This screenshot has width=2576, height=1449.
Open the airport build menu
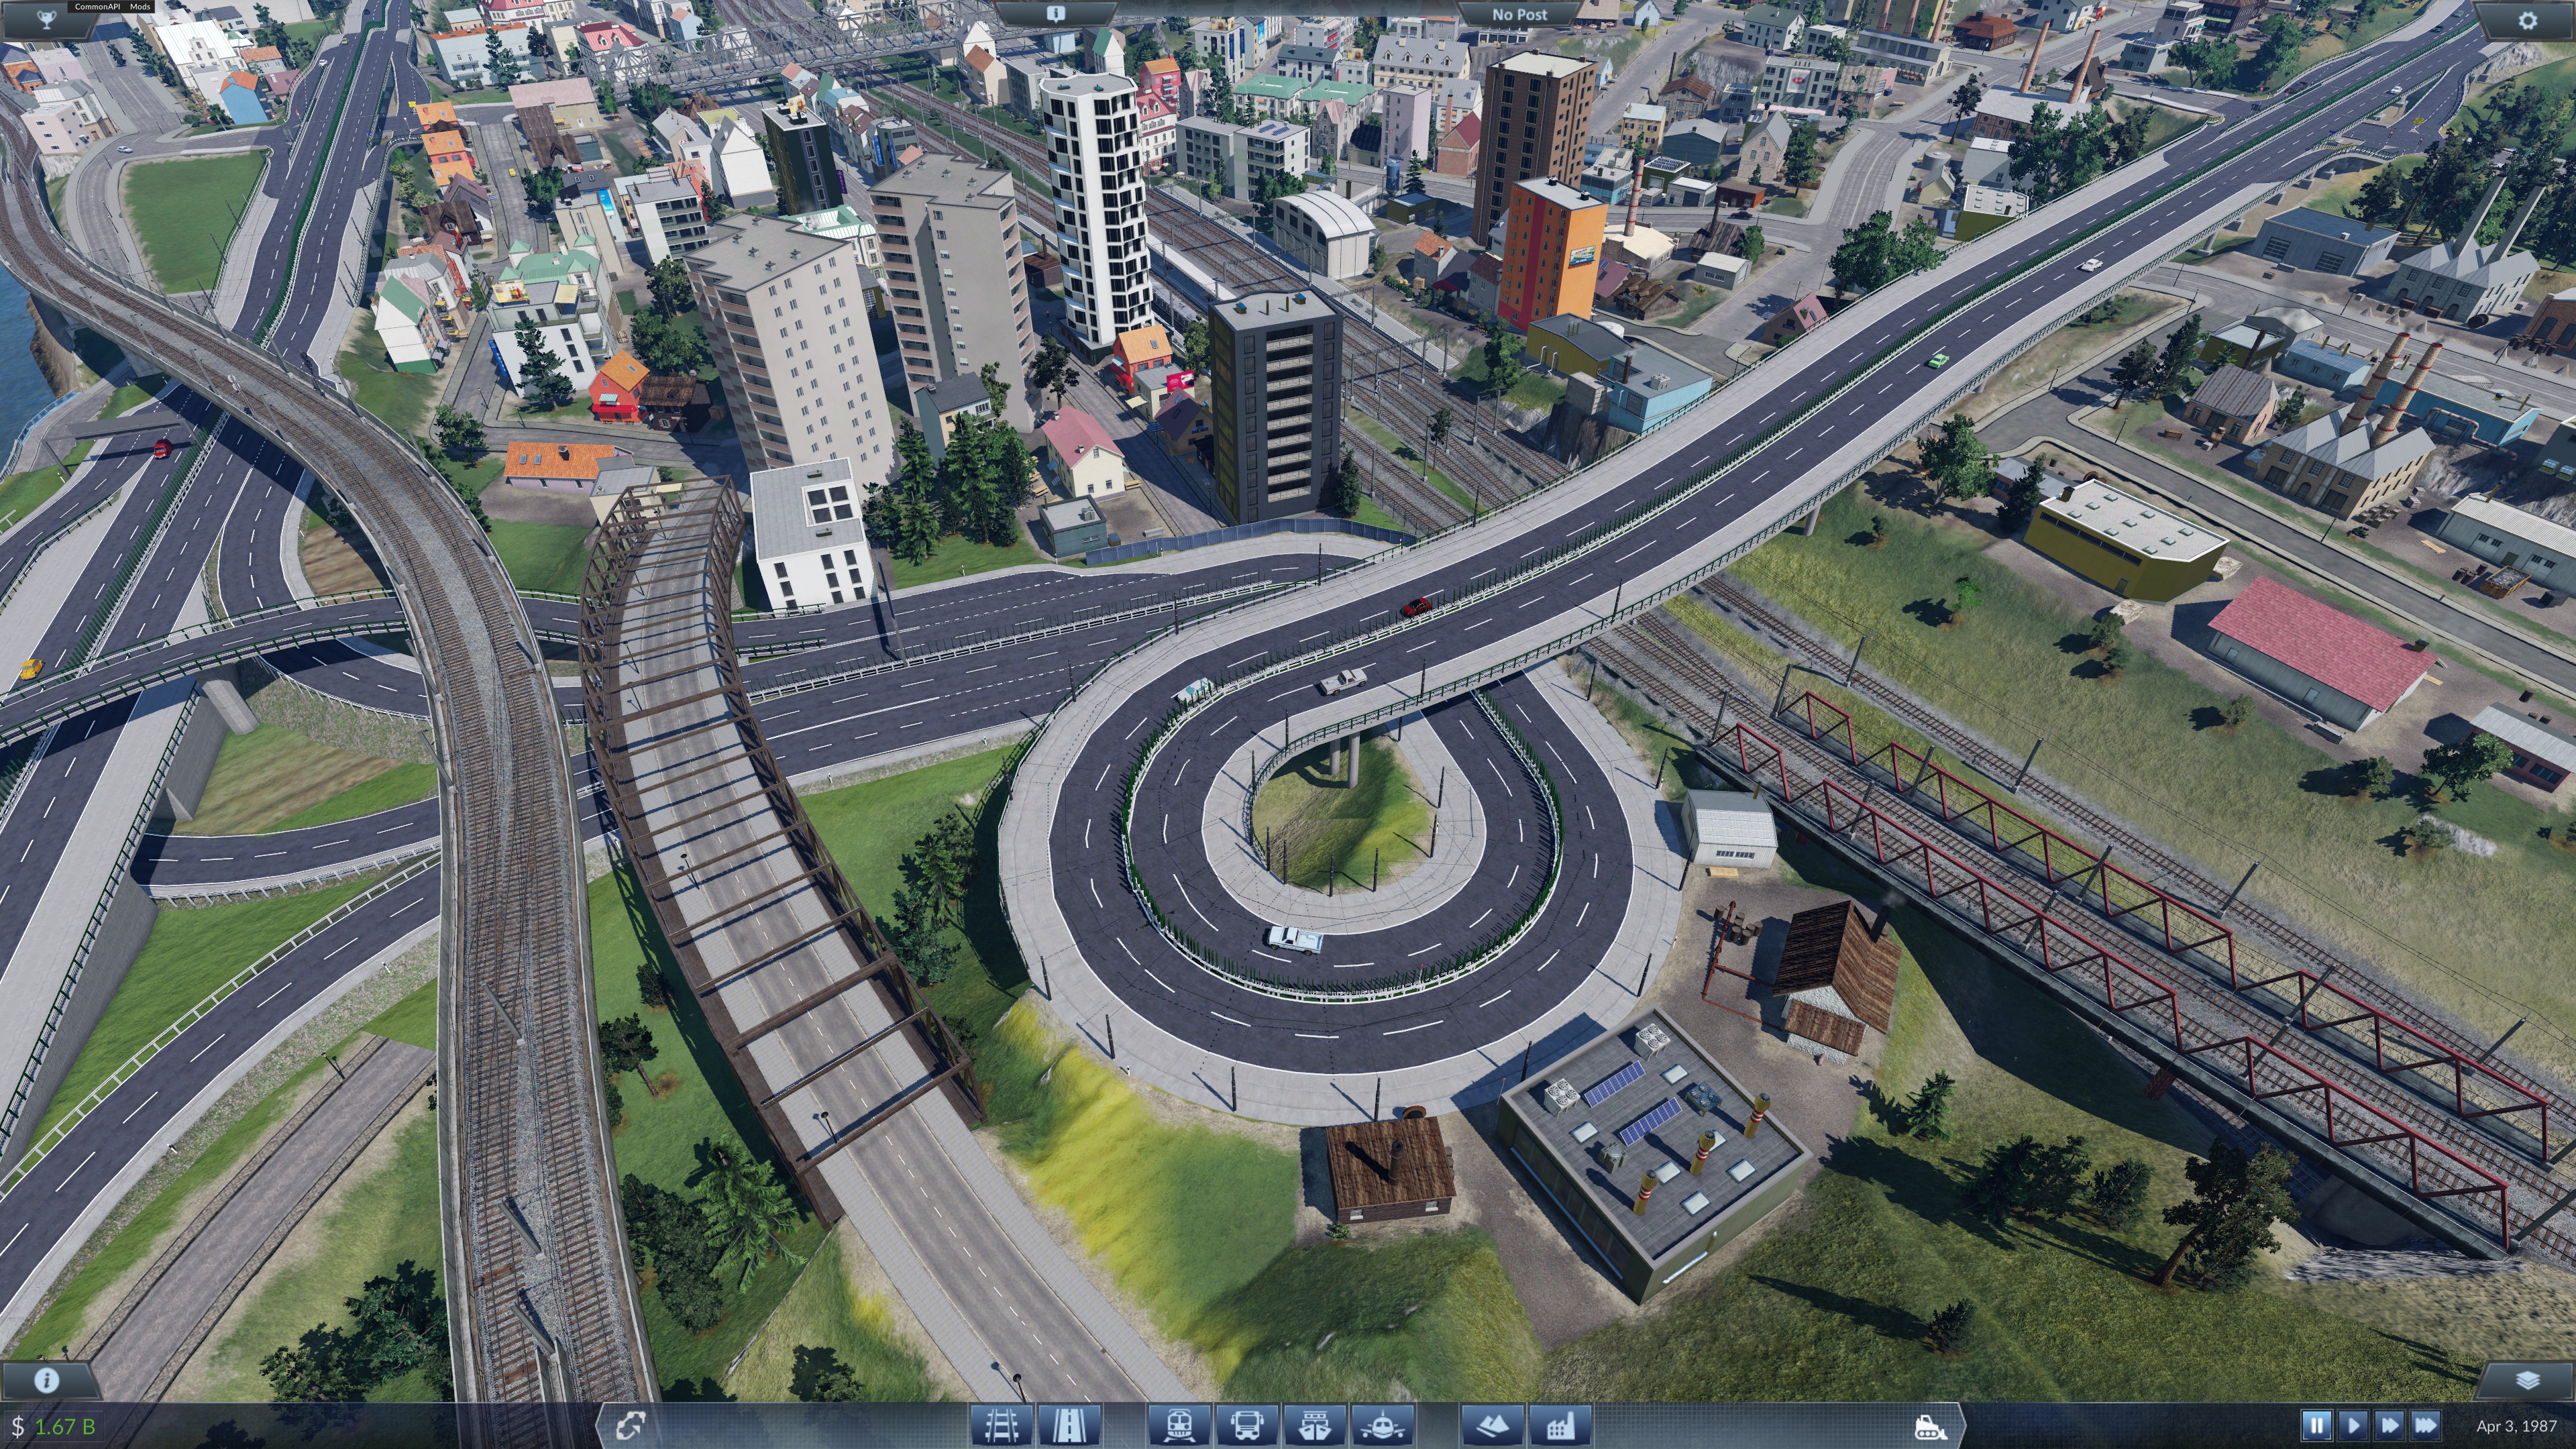[x=1382, y=1425]
